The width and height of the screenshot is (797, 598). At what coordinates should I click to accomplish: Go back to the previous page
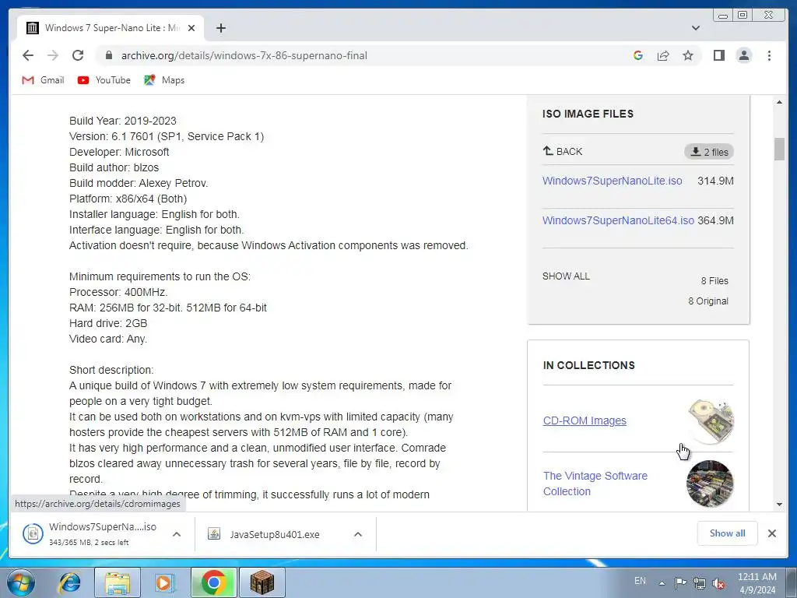coord(28,55)
